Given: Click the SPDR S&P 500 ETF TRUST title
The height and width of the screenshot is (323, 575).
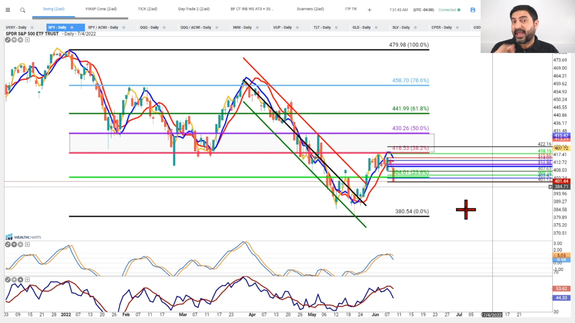Looking at the screenshot, I should click(x=32, y=34).
